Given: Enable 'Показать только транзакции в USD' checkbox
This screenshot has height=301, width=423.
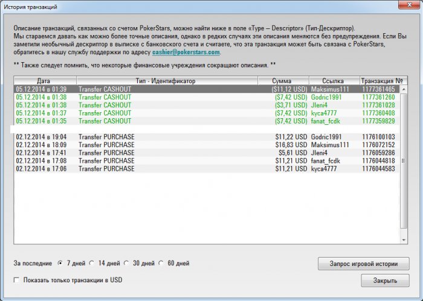Looking at the screenshot, I should point(16,280).
